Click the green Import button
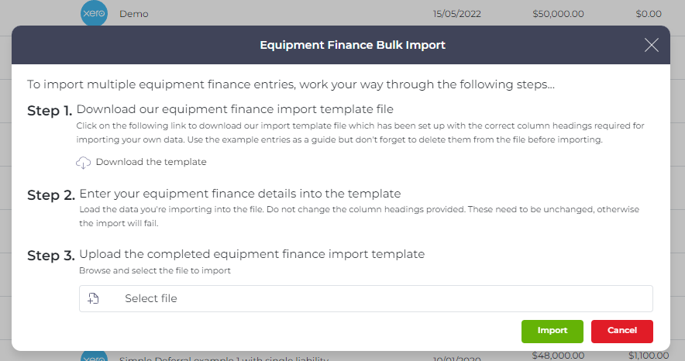Screen dimensions: 685x361 (552, 332)
